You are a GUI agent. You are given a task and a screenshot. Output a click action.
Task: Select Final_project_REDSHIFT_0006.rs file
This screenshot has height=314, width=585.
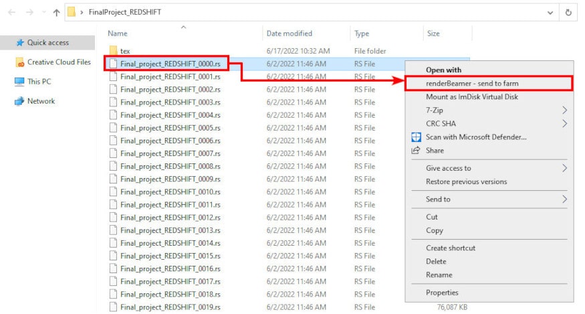(170, 141)
